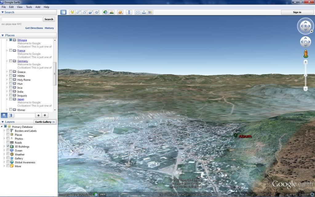
Task: Add a placemark with the pushpin icon
Action: 72,12
